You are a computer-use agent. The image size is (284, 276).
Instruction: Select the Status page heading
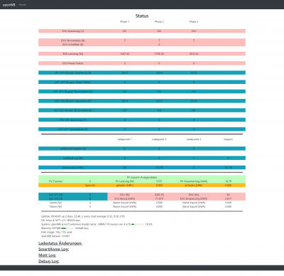[x=142, y=16]
